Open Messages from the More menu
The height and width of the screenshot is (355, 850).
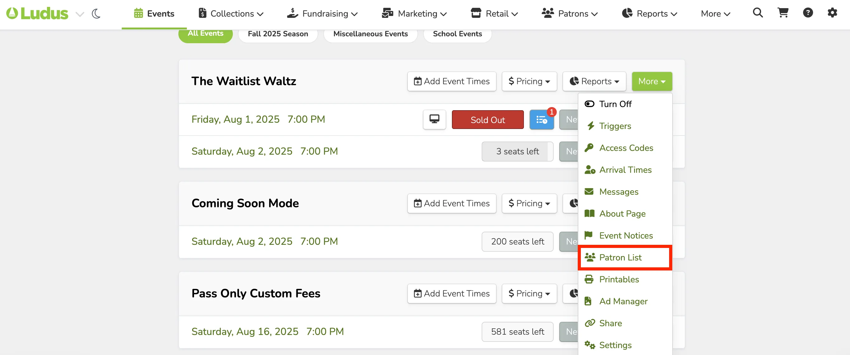point(625,192)
